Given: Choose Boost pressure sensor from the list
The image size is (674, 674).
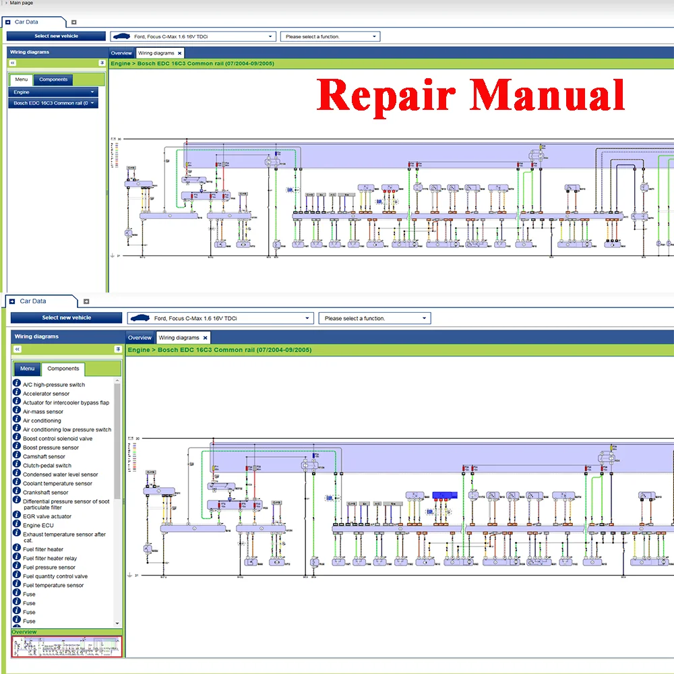Looking at the screenshot, I should click(x=51, y=448).
